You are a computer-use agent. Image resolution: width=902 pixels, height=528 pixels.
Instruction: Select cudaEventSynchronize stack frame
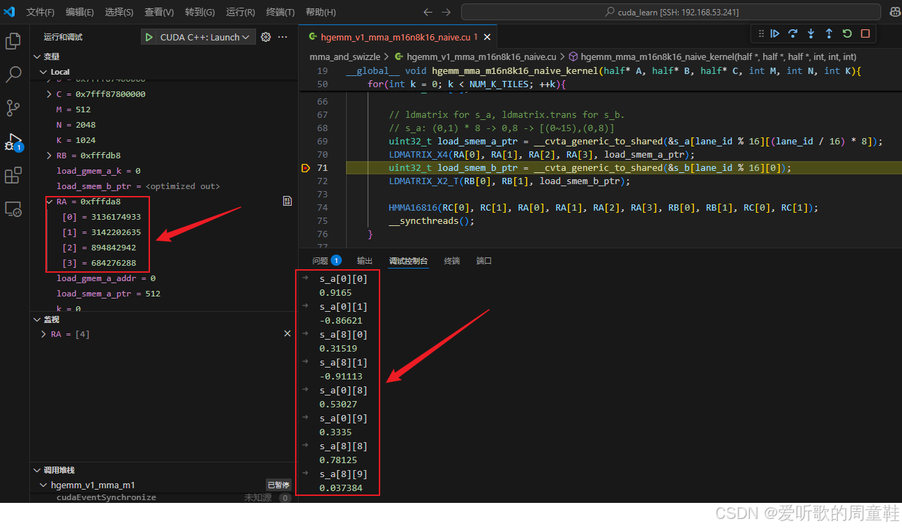[x=163, y=497]
